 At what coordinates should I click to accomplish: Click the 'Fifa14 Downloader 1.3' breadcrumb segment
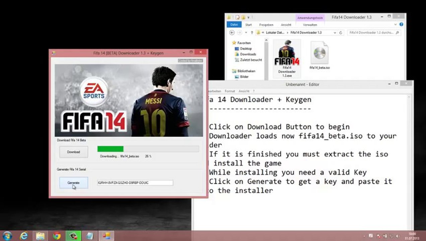tap(306, 33)
